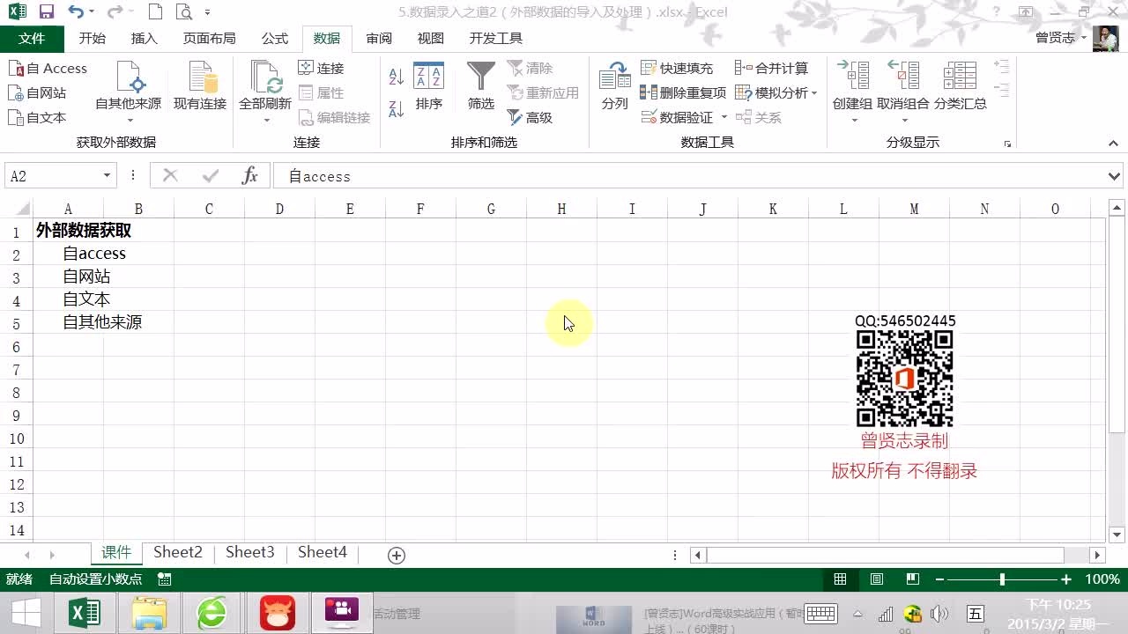1128x634 pixels.
Task: Expand What-If Analysis (模拟分析) menu
Action: tap(776, 93)
